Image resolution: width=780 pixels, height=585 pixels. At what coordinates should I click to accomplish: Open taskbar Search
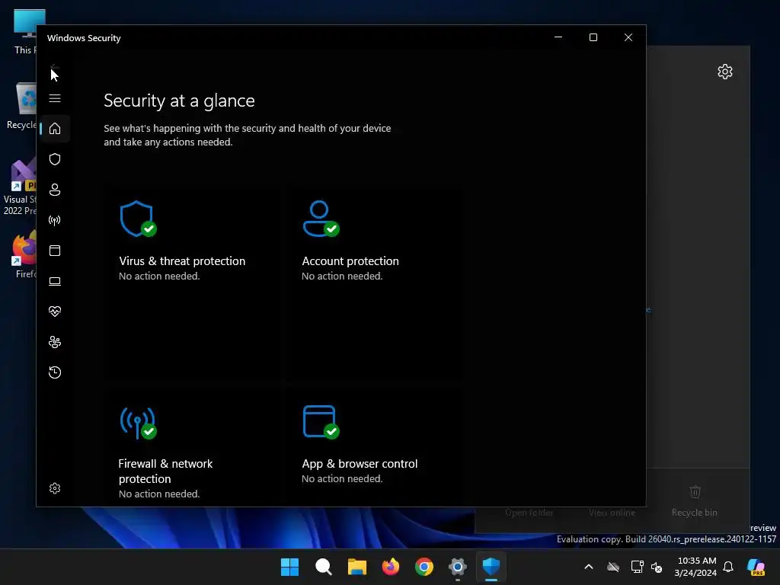point(323,567)
